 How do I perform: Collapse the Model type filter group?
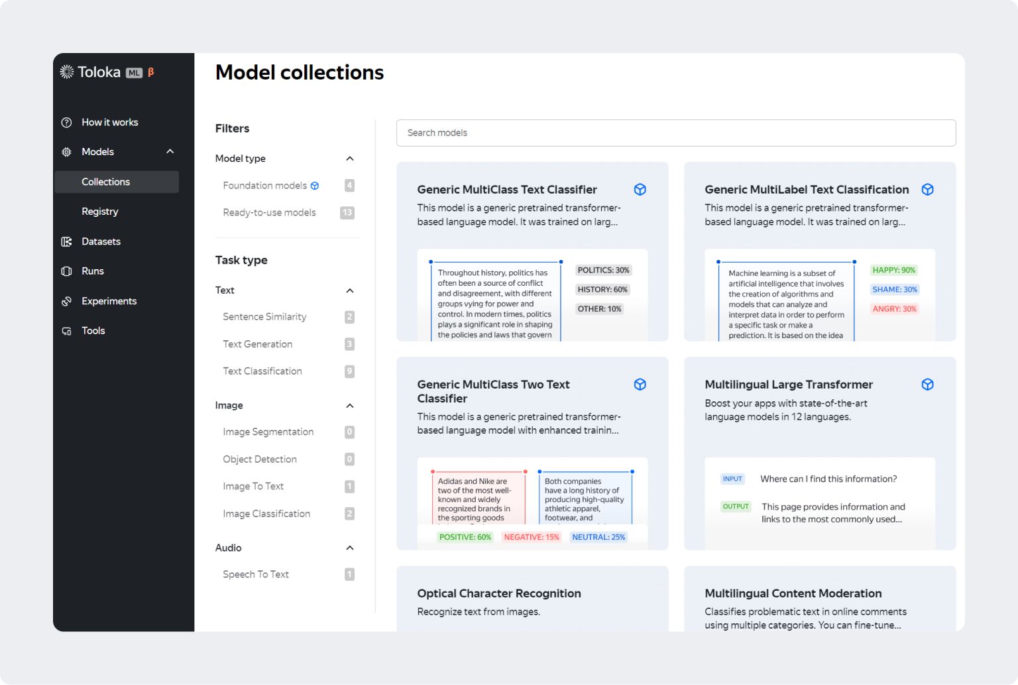(x=350, y=158)
